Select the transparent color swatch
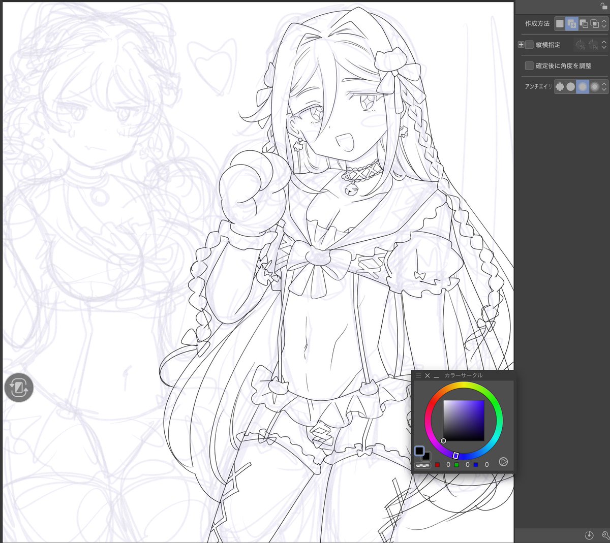Viewport: 610px width, 543px height. pyautogui.click(x=422, y=465)
